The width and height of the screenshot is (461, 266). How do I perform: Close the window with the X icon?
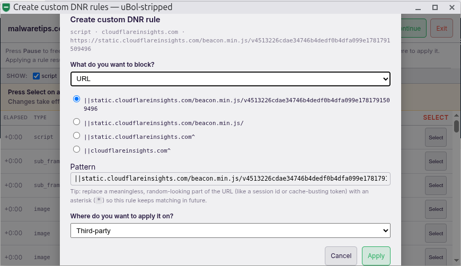(x=452, y=7)
